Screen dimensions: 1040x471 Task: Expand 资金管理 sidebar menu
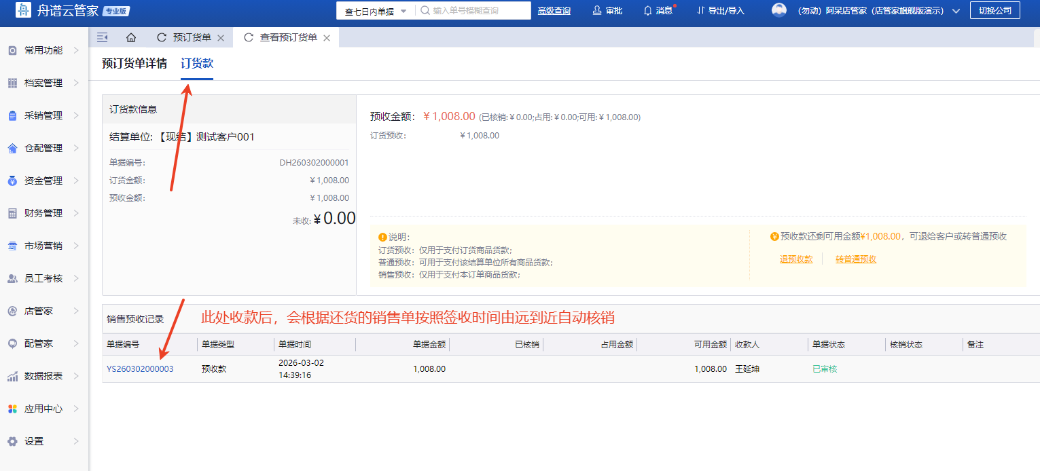point(43,181)
